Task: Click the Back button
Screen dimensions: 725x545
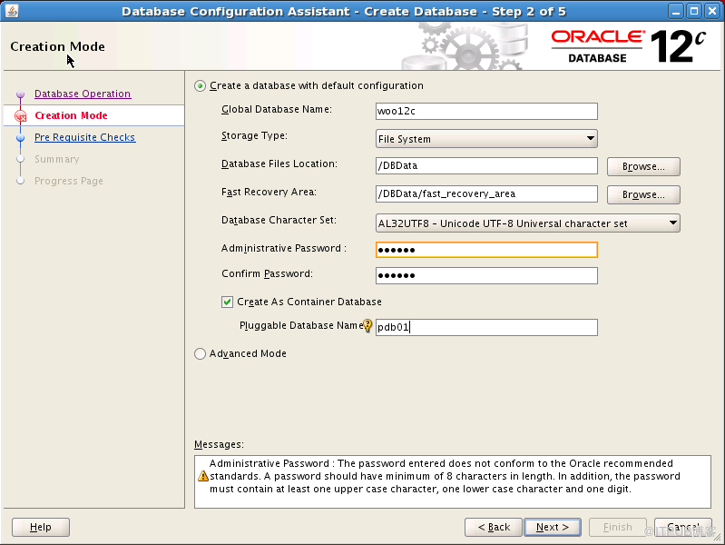Action: 494,527
